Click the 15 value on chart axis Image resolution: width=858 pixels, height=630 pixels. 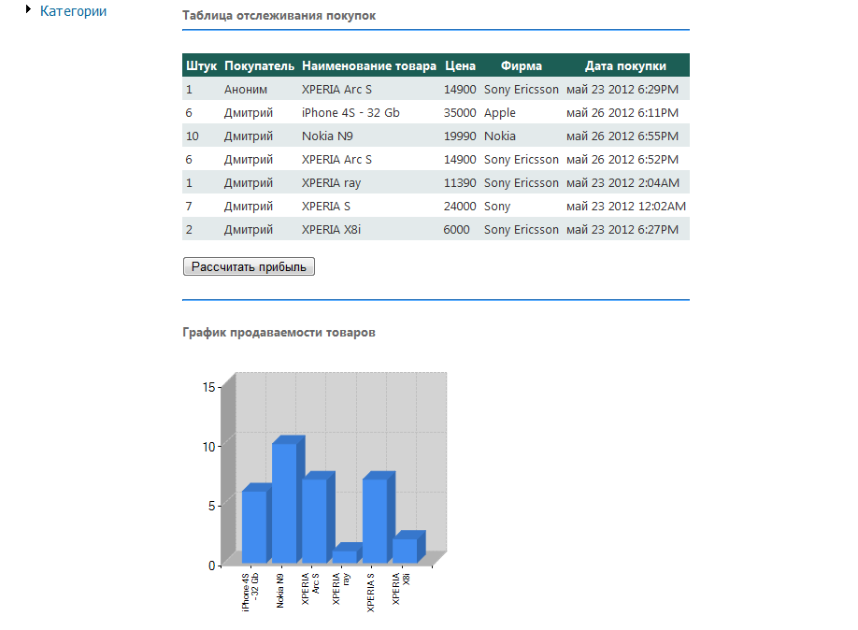(208, 388)
